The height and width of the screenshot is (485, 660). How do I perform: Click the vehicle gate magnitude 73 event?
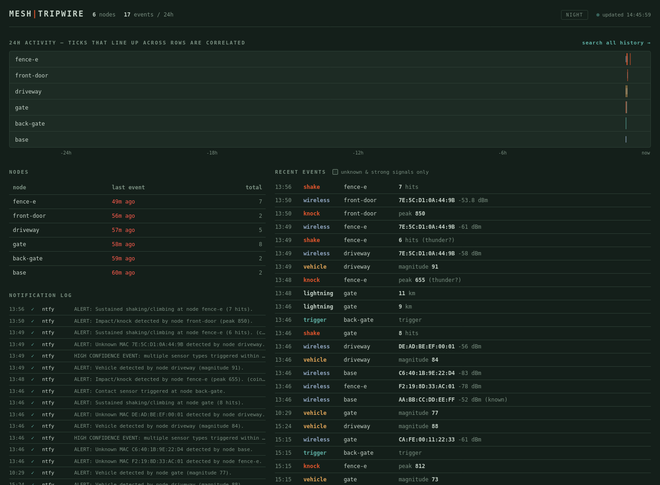(463, 479)
